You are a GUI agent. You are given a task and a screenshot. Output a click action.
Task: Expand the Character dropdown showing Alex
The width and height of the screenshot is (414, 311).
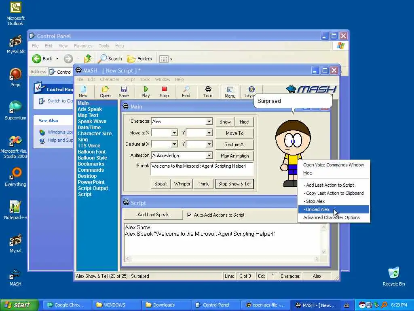209,121
